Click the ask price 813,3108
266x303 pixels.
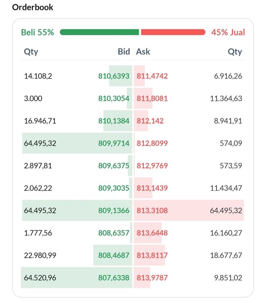coord(152,210)
